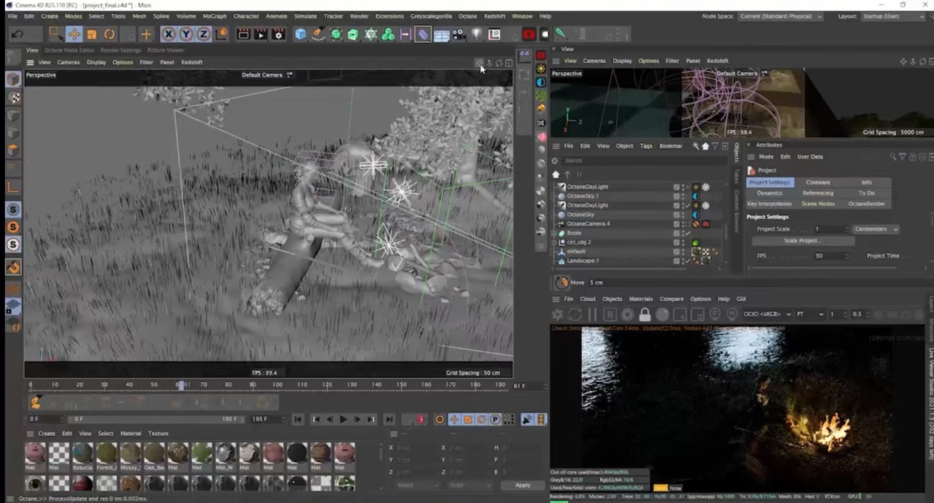Click the Undo arrow icon

(17, 34)
